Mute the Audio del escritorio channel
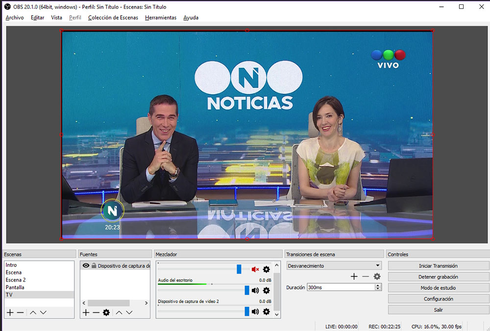490x331 pixels. (255, 290)
